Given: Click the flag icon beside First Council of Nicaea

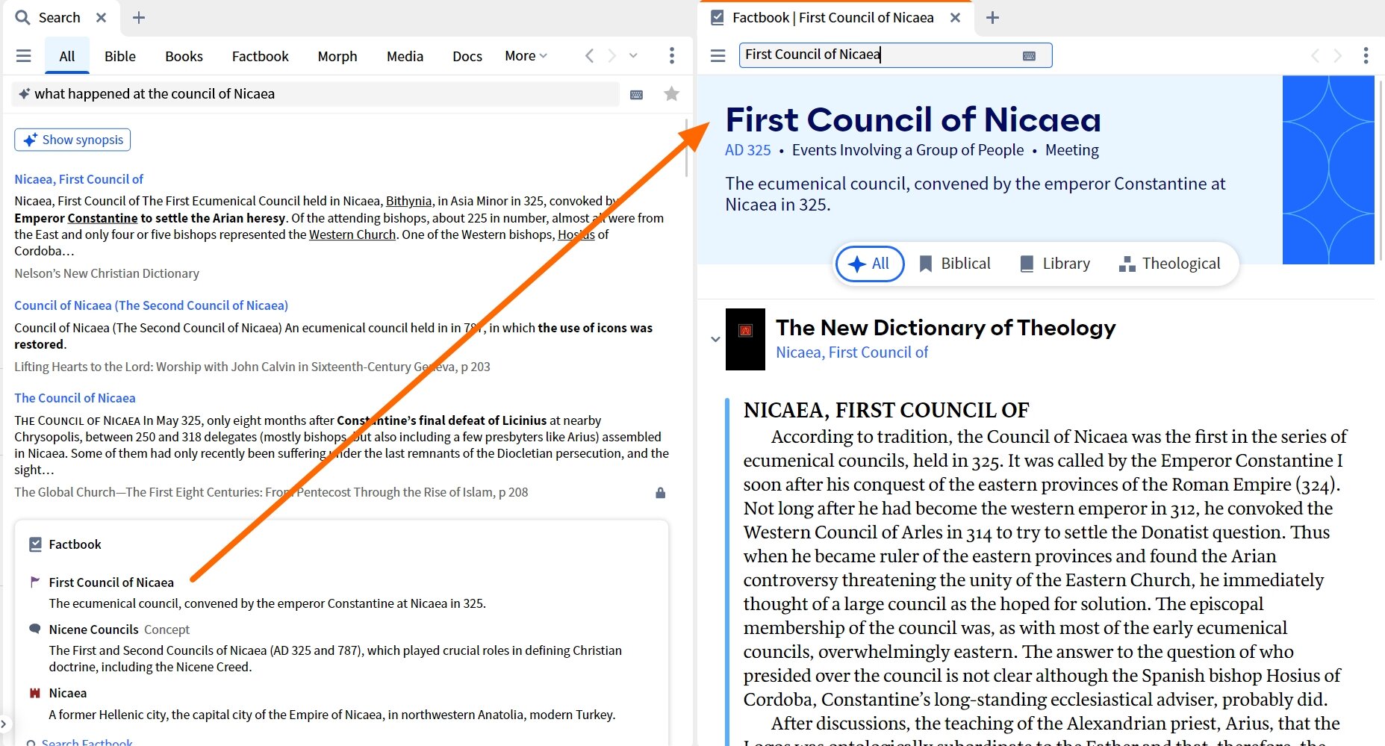Looking at the screenshot, I should point(34,582).
